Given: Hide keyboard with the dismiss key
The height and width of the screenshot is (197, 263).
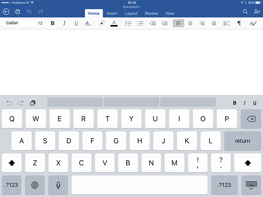Looking at the screenshot, I should point(251,185).
